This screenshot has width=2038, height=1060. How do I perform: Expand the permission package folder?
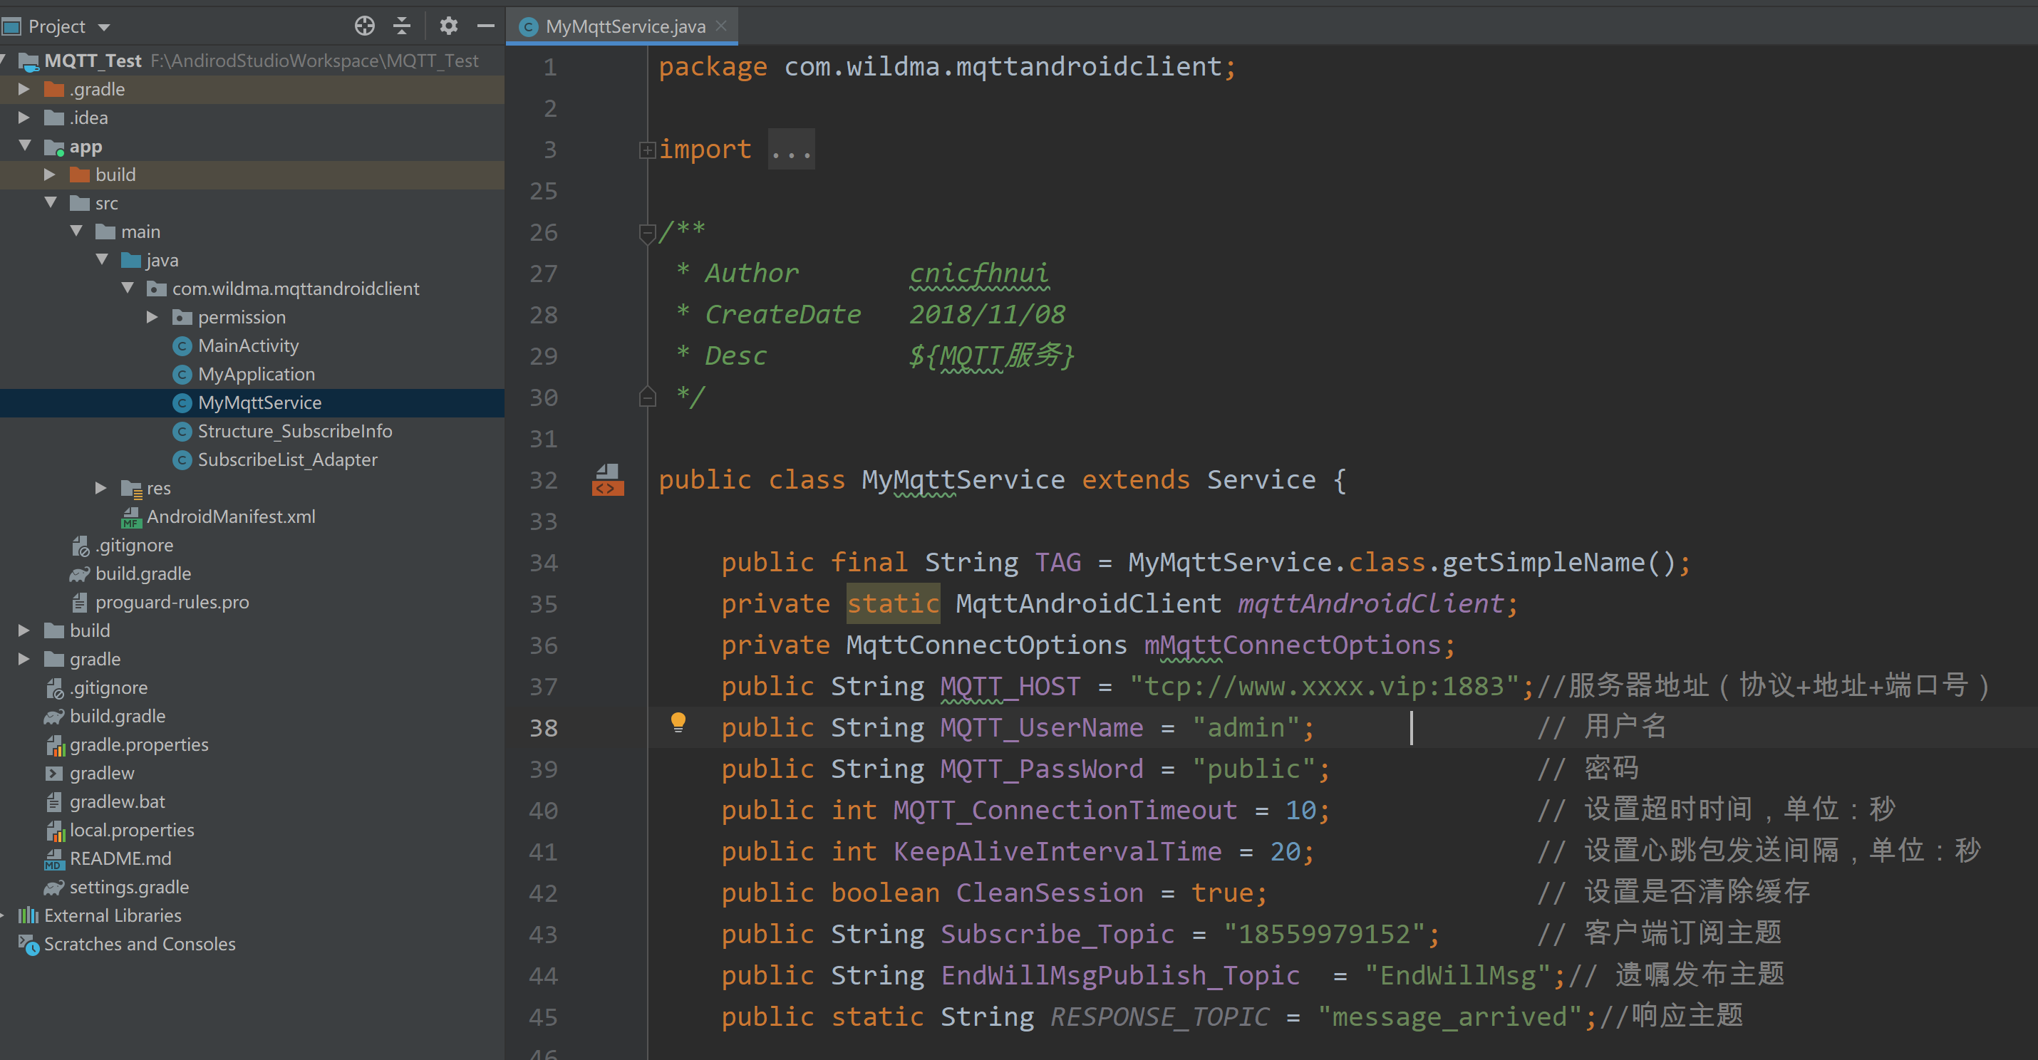click(152, 317)
